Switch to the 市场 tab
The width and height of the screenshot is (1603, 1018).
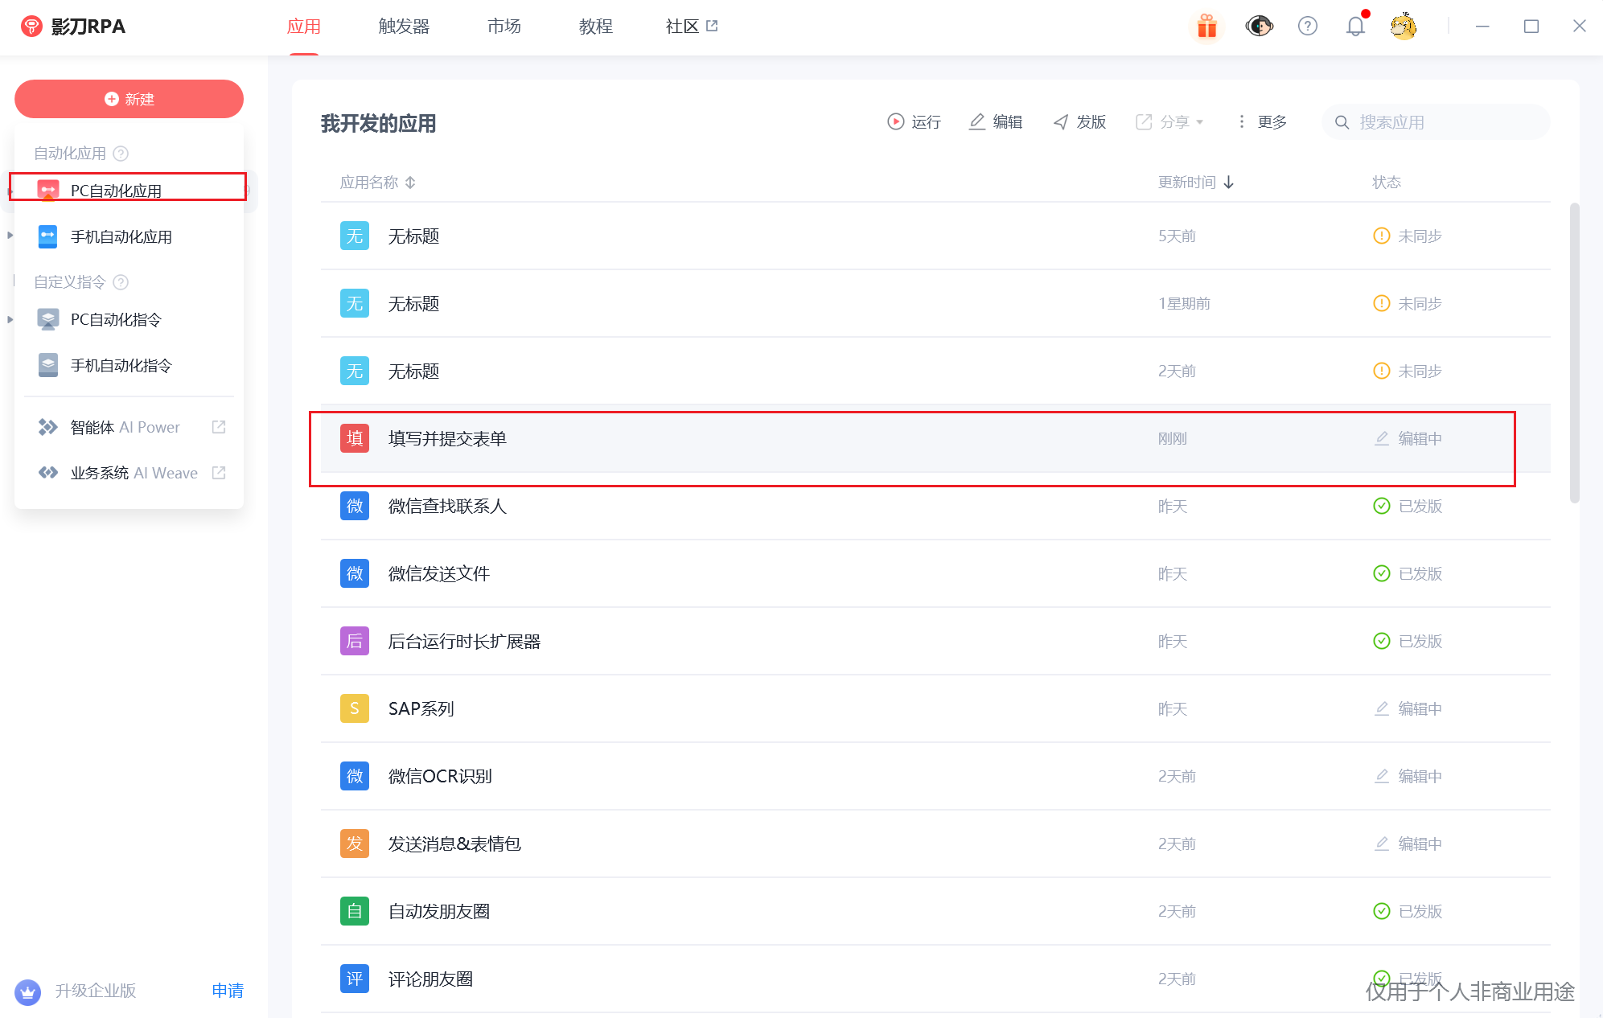click(504, 27)
